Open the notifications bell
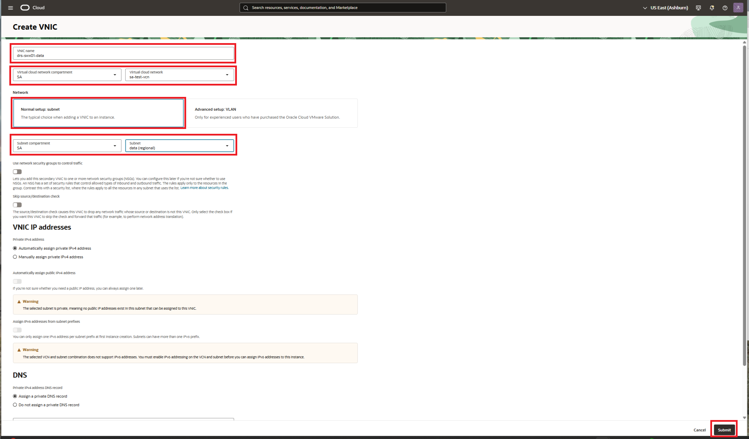This screenshot has width=749, height=439. [x=711, y=7]
